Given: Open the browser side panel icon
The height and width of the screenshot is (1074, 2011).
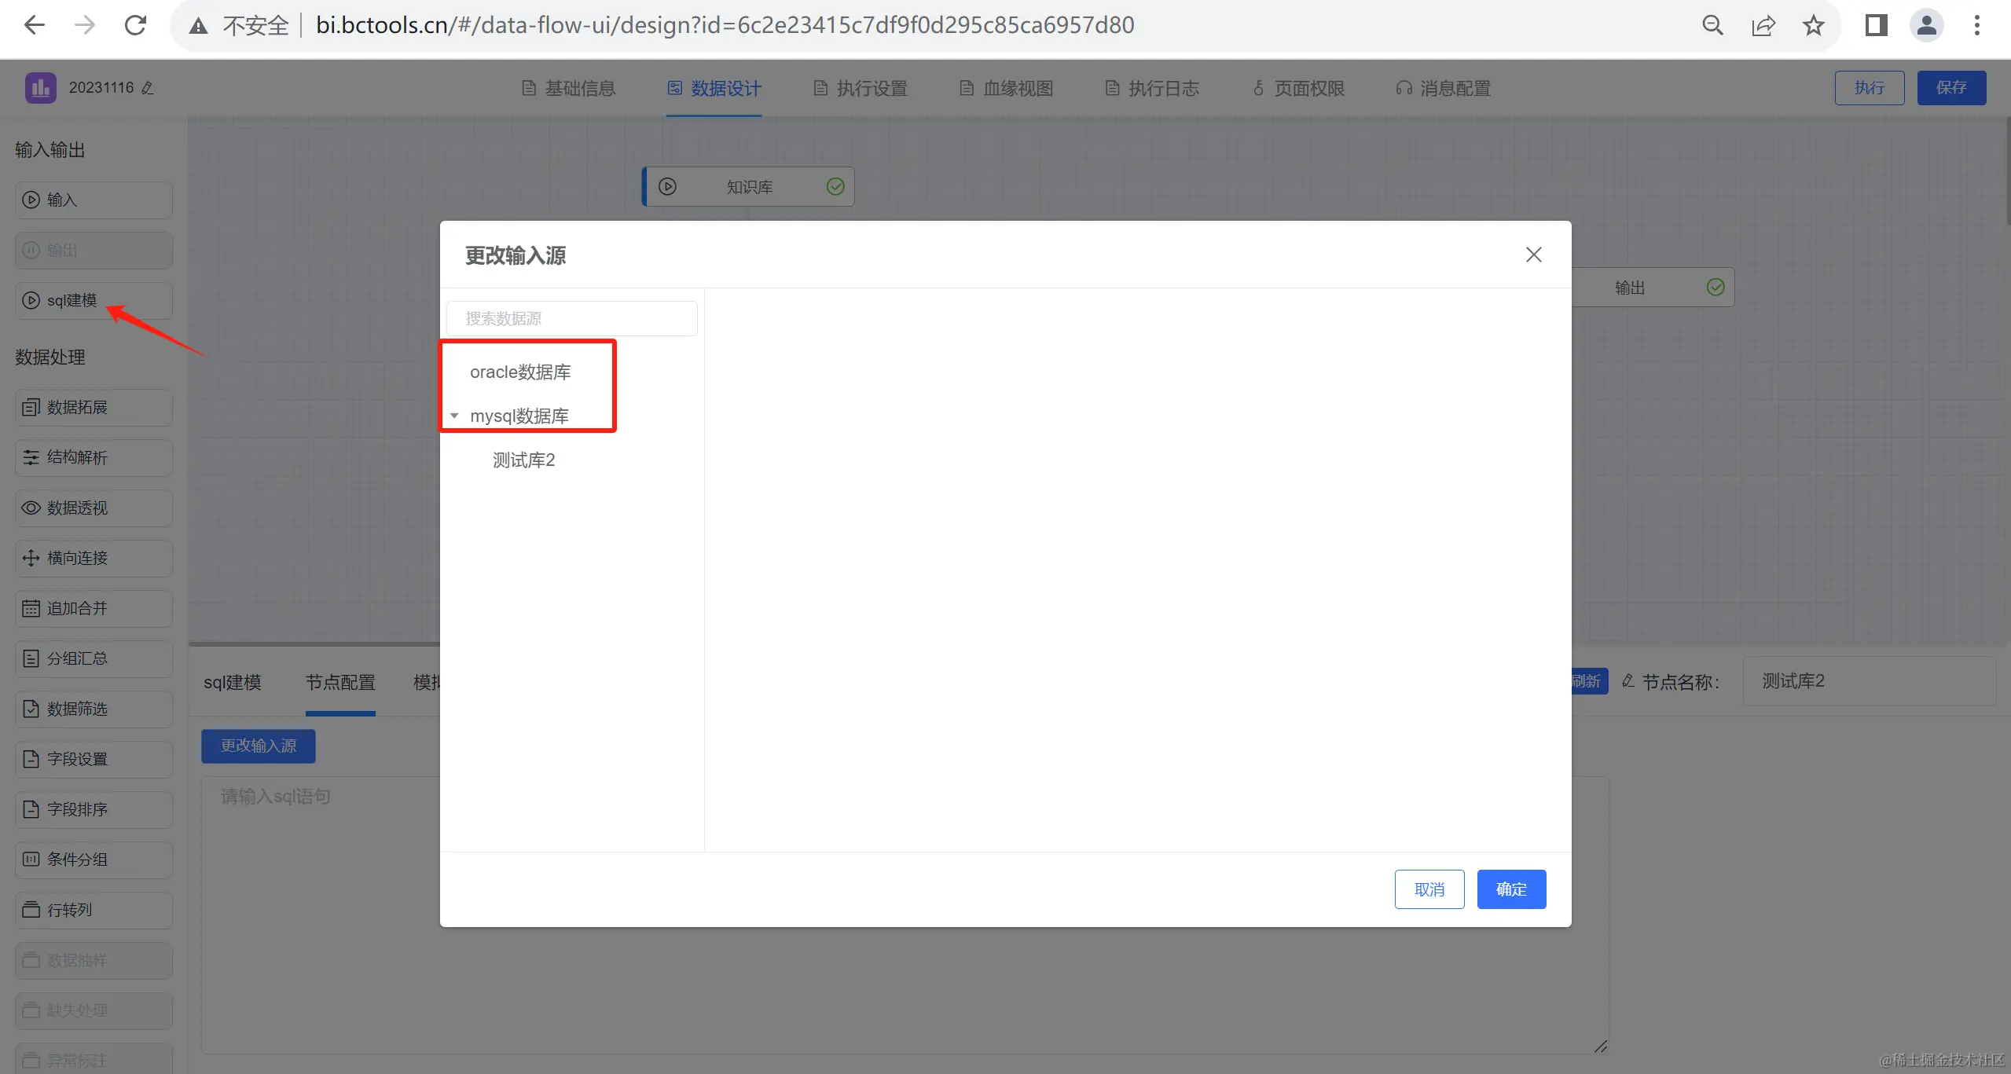Looking at the screenshot, I should (x=1876, y=26).
